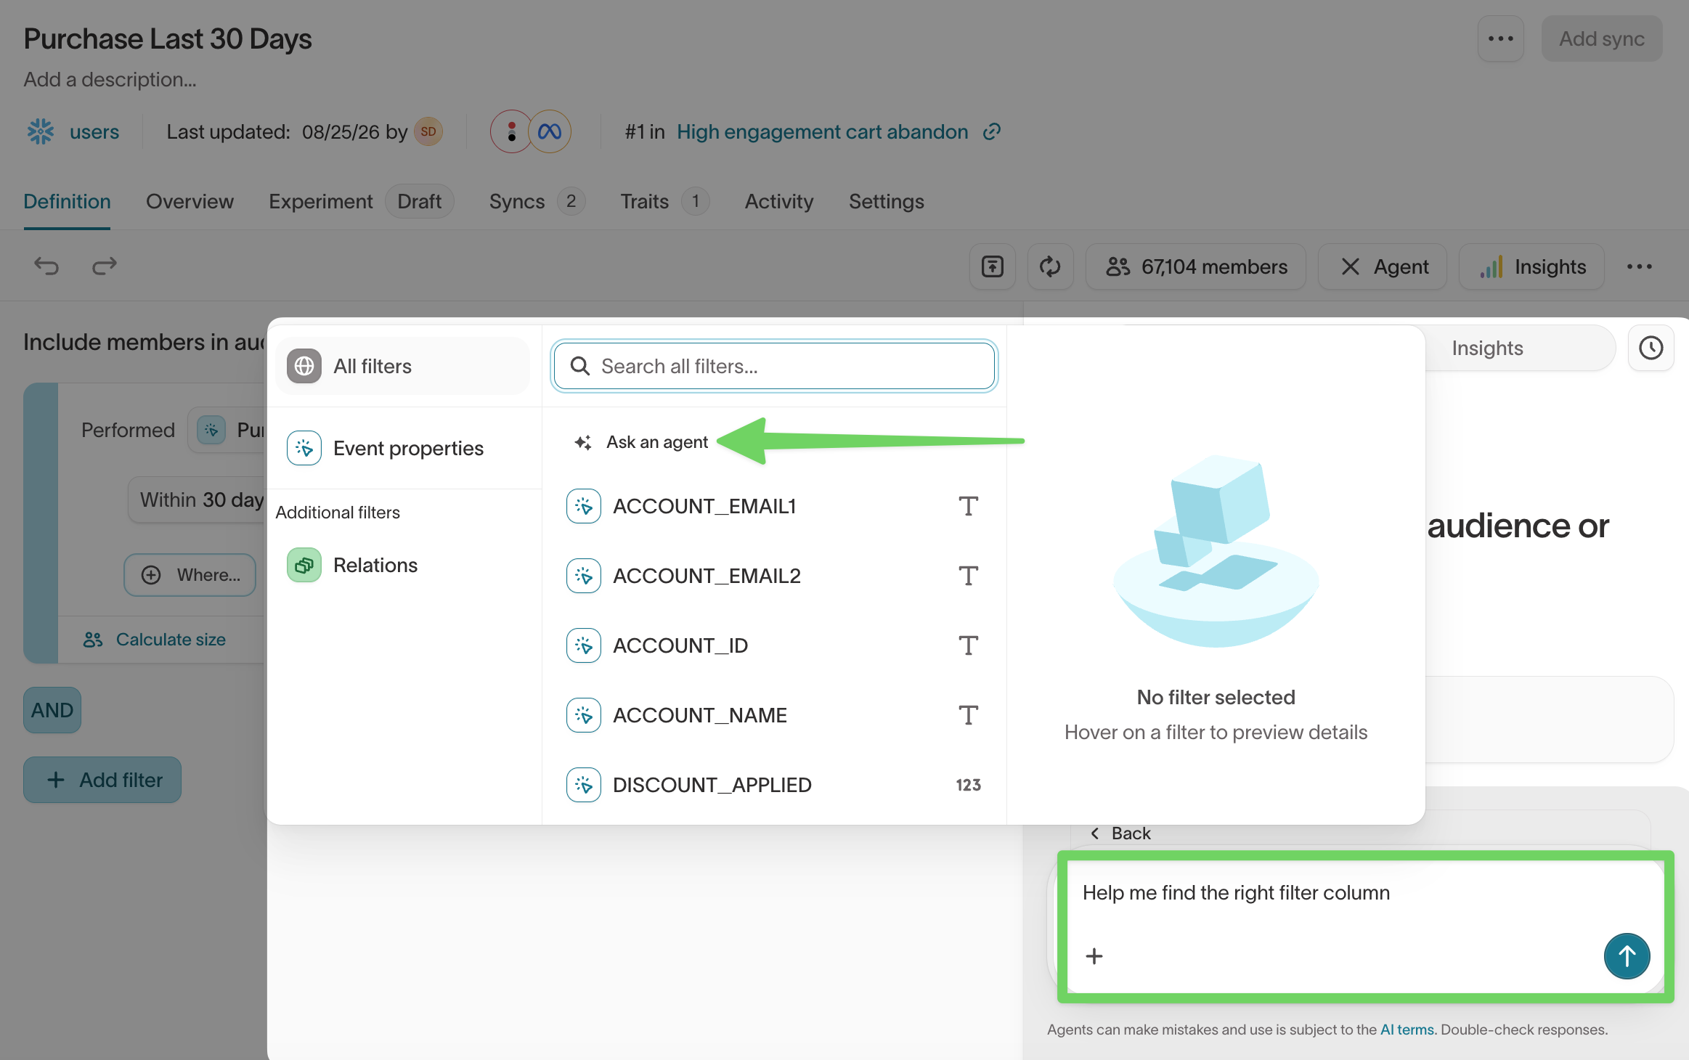Open the Experiment tab
Viewport: 1689px width, 1060px height.
pos(361,201)
